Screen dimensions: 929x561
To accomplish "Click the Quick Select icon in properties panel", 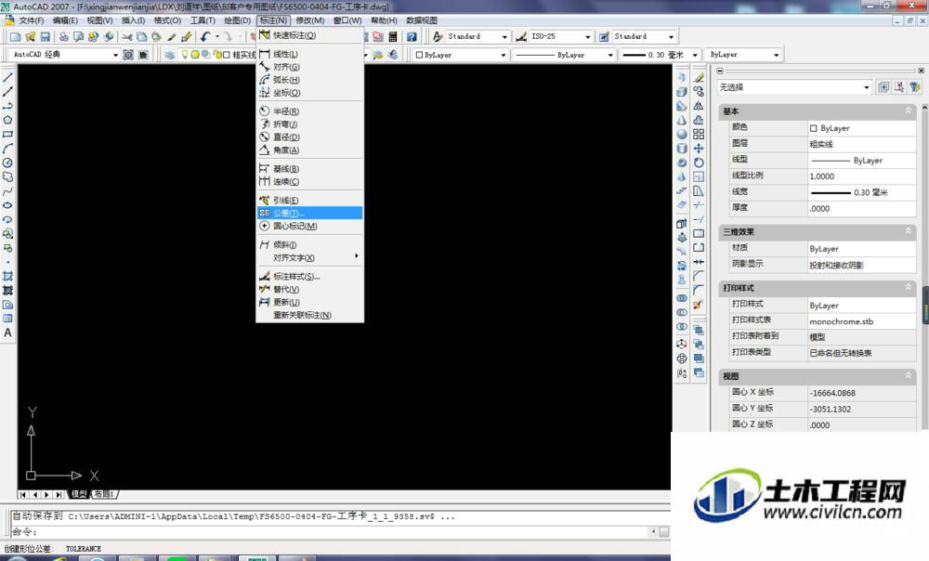I will (915, 87).
